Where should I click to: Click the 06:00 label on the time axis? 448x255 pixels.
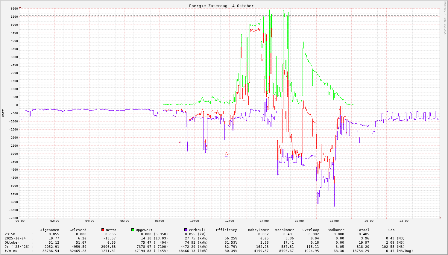point(124,221)
